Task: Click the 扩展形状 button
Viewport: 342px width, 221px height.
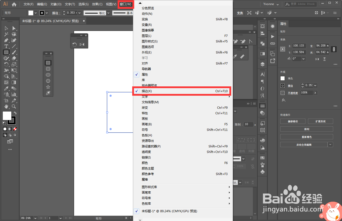Action: [320, 121]
